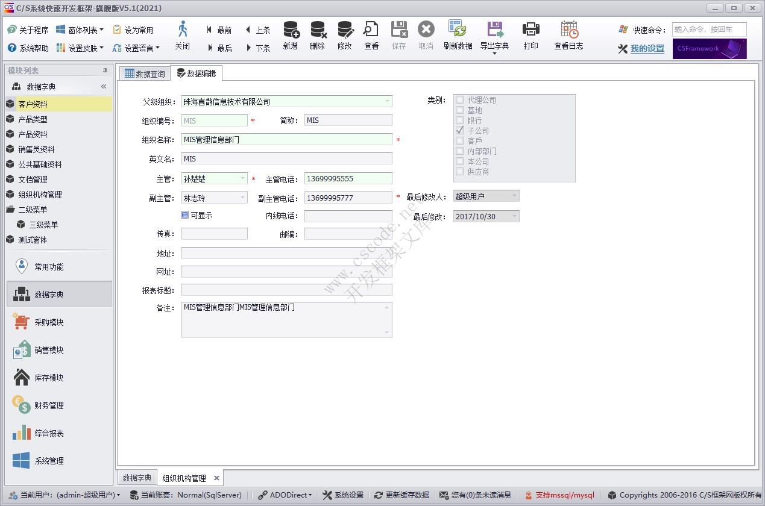Uncheck the 子公司 category checkbox
This screenshot has width=765, height=506.
coord(460,131)
